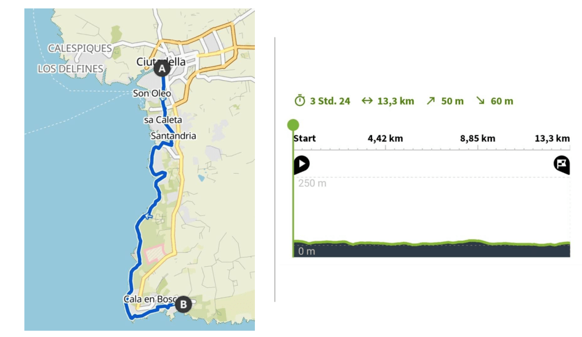Click the 4,42 km mark on distance axis
Image resolution: width=582 pixels, height=337 pixels.
pos(385,138)
